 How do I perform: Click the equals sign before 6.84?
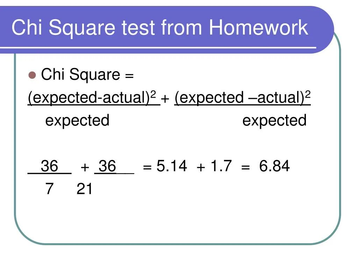click(x=245, y=167)
